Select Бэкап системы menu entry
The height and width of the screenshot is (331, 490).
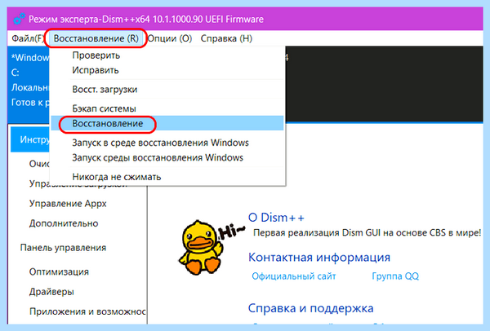(167, 108)
